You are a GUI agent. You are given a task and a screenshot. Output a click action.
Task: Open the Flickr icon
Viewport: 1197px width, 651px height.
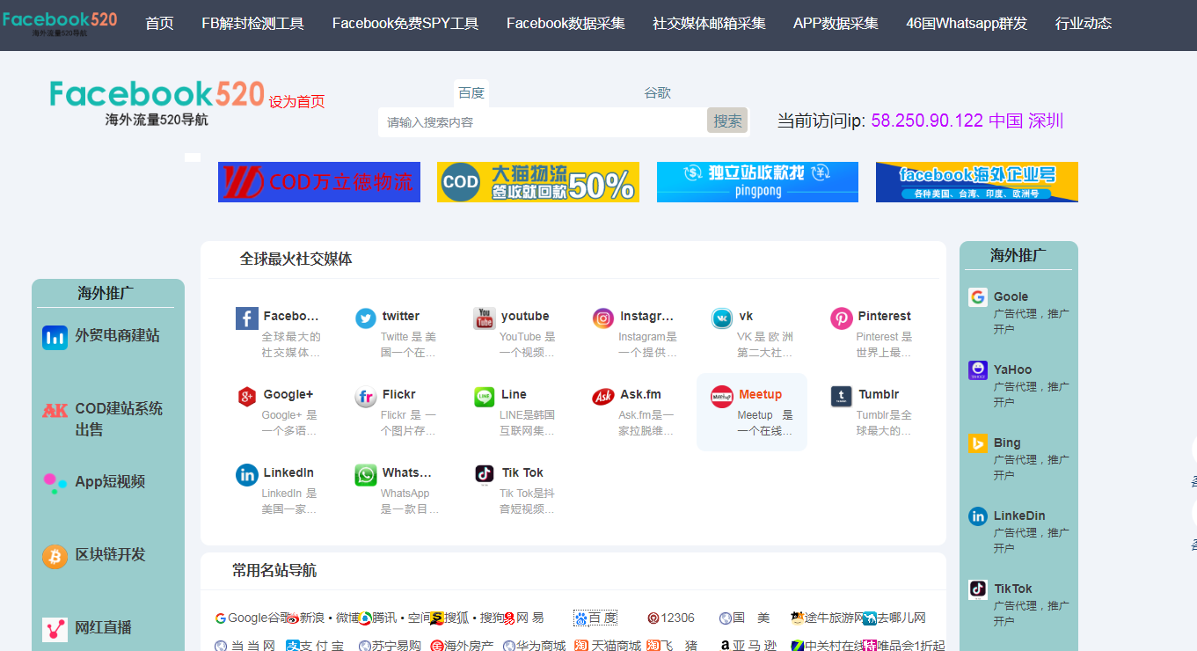[366, 397]
